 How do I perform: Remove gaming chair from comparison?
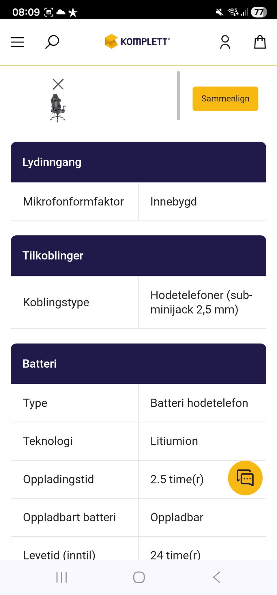(x=58, y=84)
